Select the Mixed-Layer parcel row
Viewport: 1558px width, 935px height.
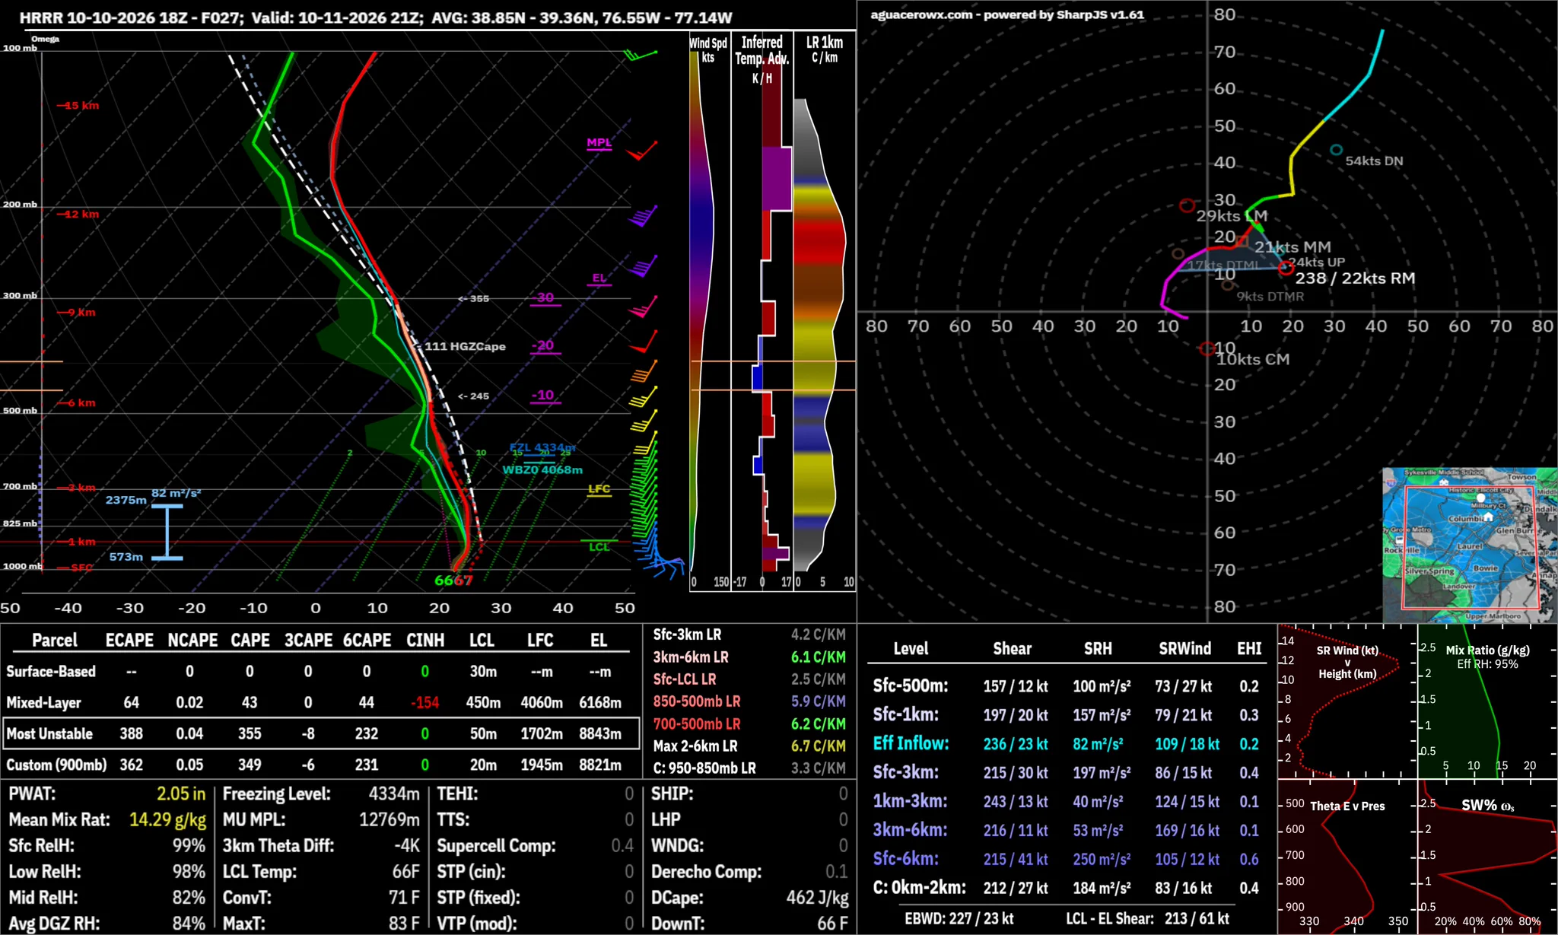pos(321,702)
